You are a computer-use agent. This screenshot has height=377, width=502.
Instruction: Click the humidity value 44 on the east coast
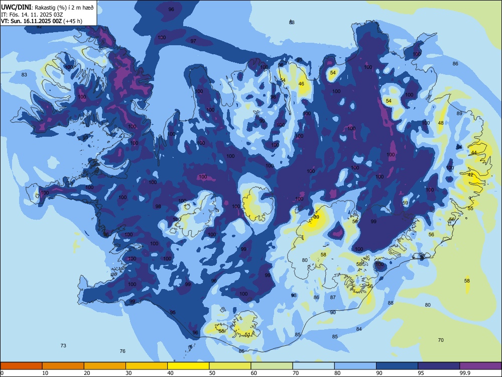[x=474, y=153]
